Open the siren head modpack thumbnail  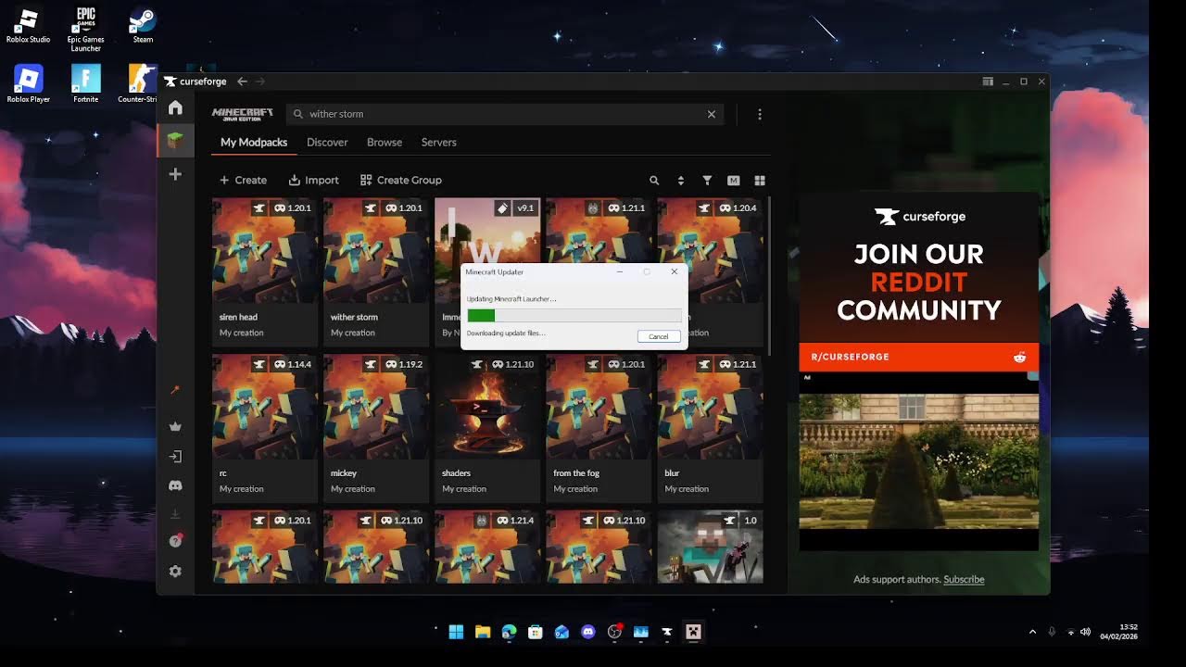coord(265,250)
